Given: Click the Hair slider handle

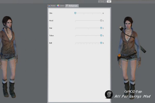Looking at the screenshot, I should 101,28.
